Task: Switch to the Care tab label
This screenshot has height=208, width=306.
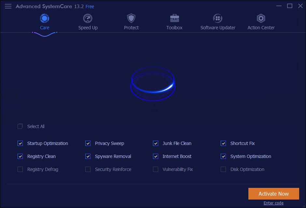Action: [x=45, y=28]
